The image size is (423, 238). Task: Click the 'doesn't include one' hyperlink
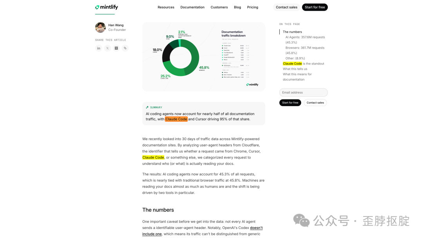click(x=256, y=227)
